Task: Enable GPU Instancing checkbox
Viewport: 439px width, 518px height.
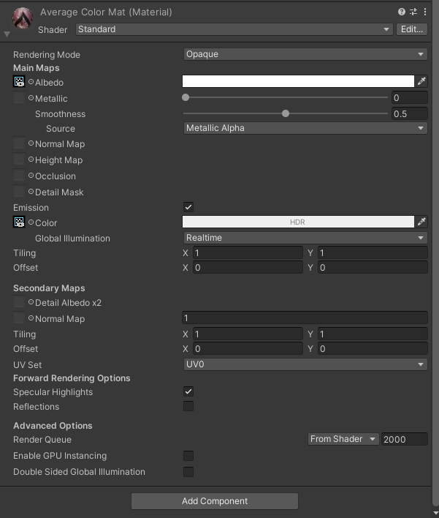Action: pos(188,456)
